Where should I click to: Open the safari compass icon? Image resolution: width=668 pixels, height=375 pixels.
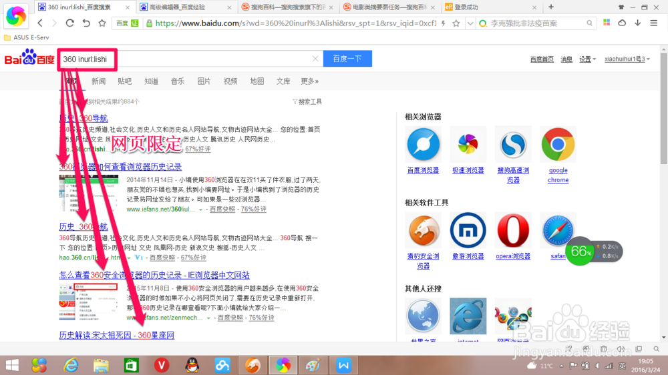557,230
